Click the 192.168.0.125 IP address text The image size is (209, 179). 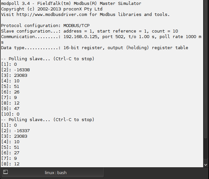(x=80, y=36)
